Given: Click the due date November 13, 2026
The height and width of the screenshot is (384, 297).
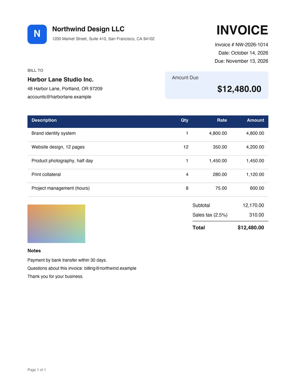Looking at the screenshot, I should (x=247, y=61).
